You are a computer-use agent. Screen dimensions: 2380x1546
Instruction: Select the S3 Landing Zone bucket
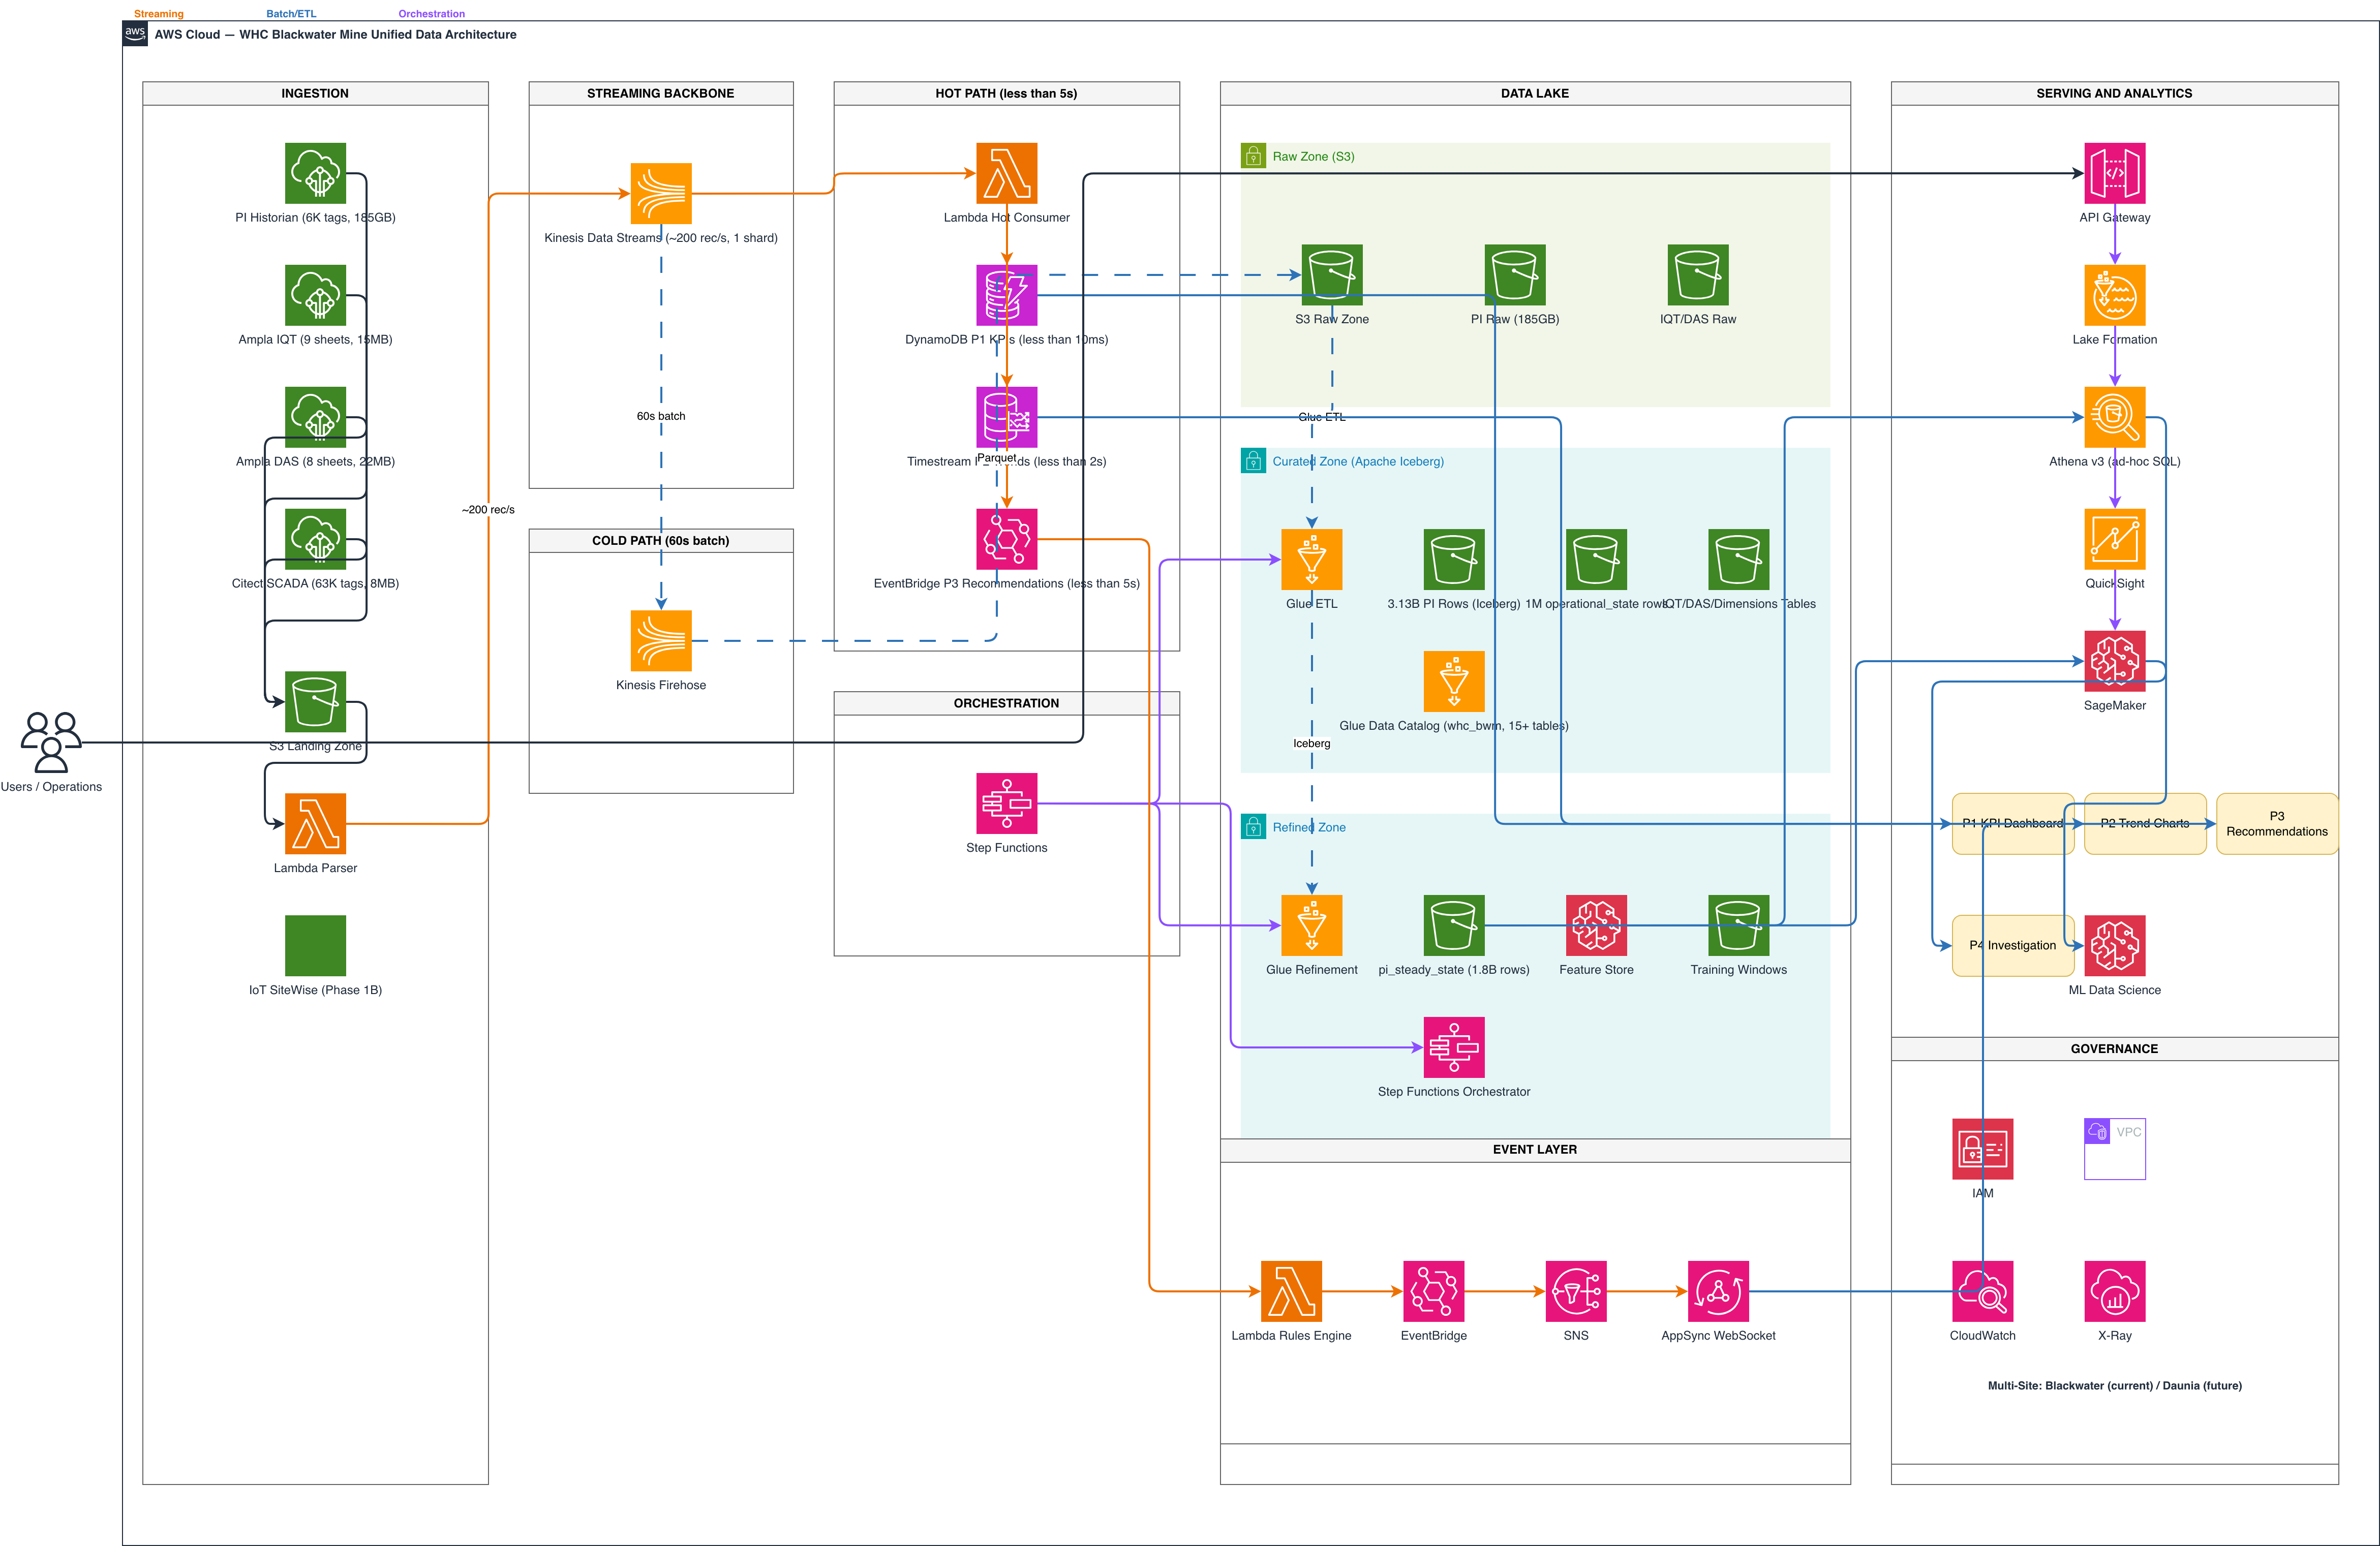coord(315,702)
